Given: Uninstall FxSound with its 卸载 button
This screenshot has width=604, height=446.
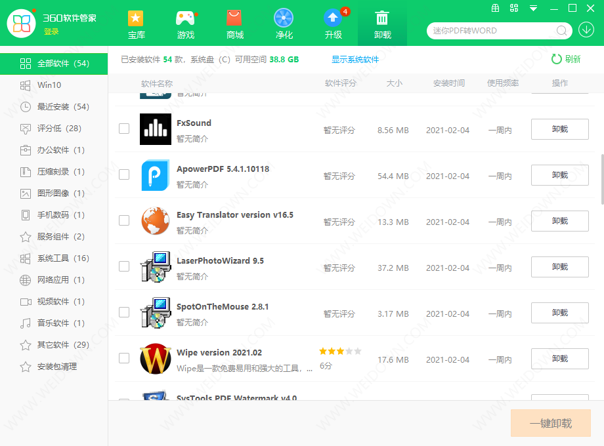Looking at the screenshot, I should [x=560, y=129].
